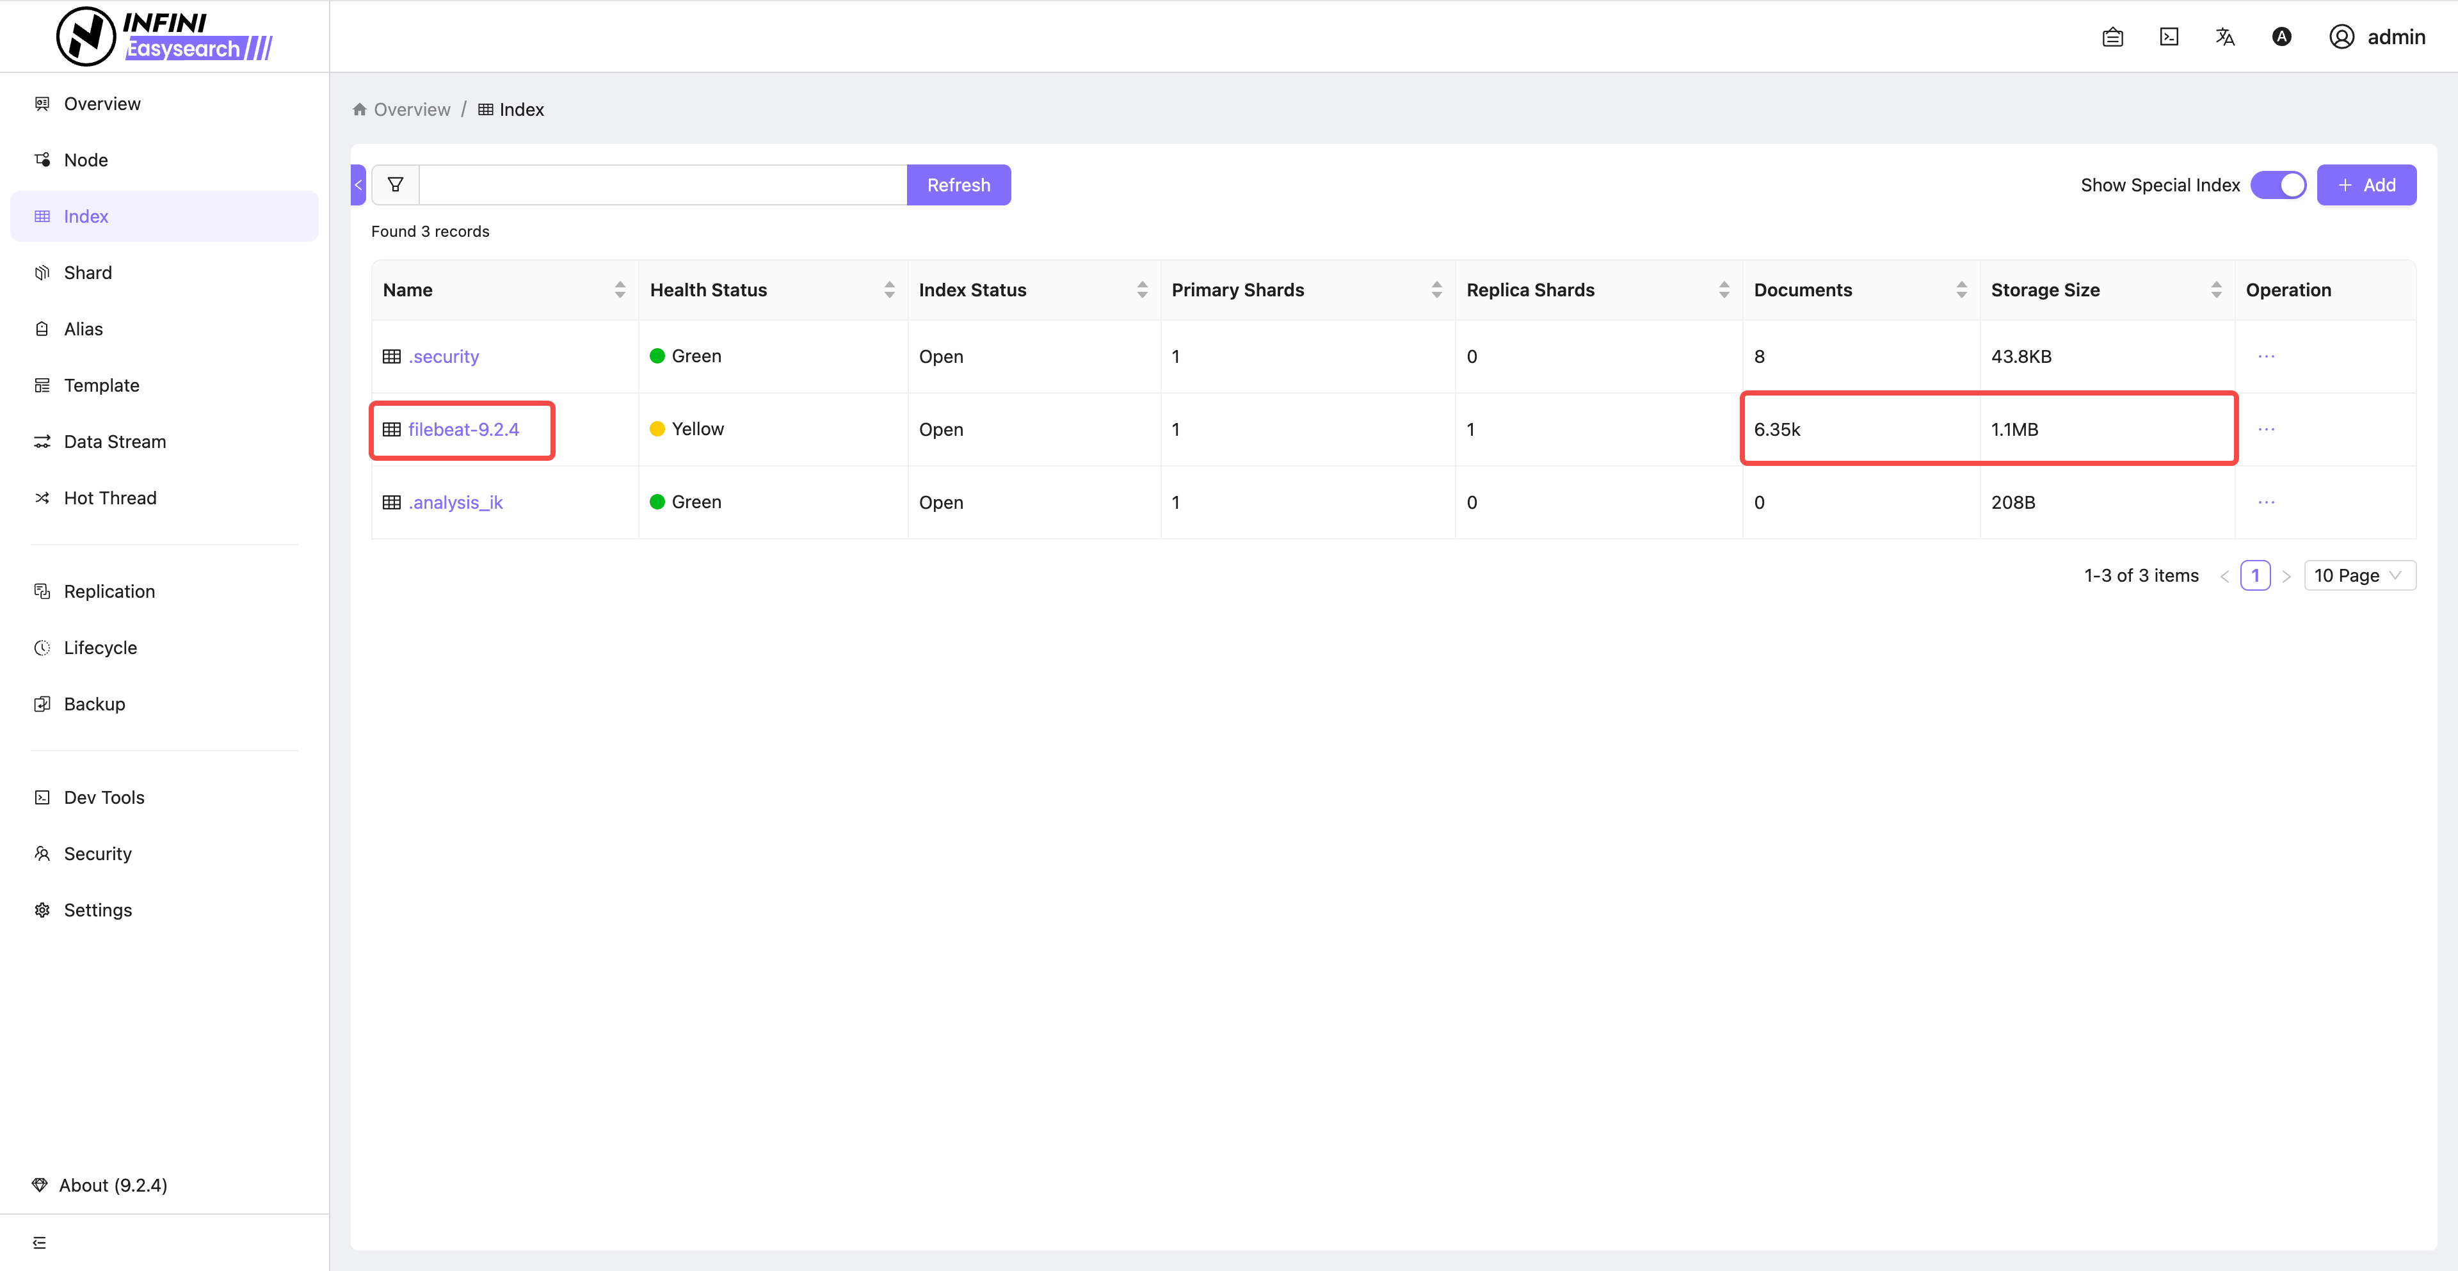
Task: Open the terminal console icon in header
Action: (x=2169, y=36)
